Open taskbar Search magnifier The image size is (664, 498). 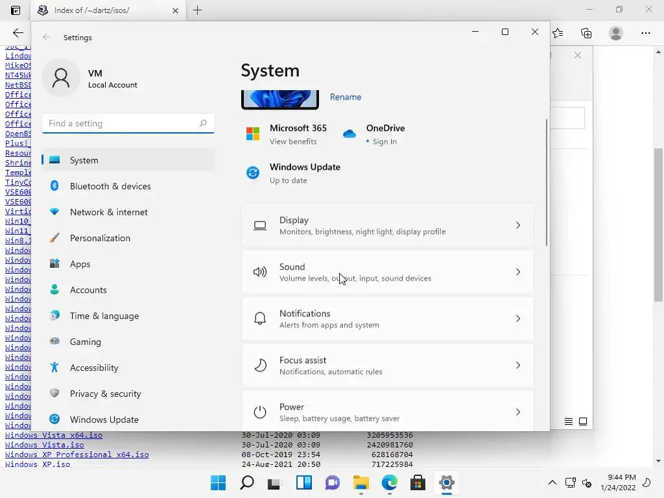click(247, 482)
